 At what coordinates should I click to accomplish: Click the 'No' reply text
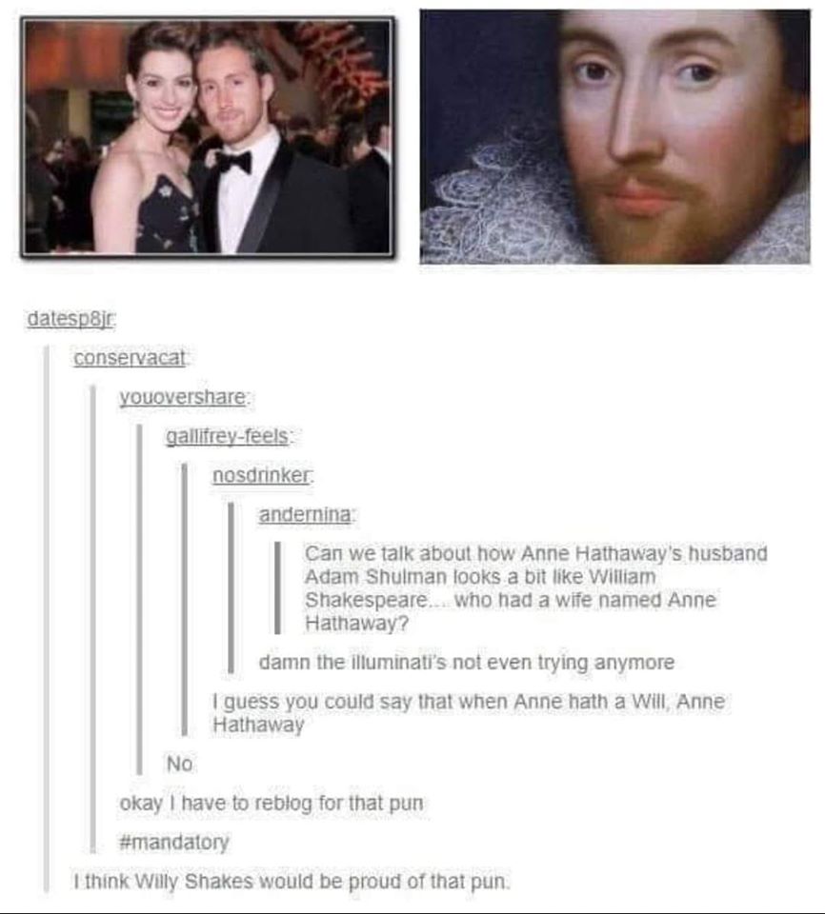179,764
